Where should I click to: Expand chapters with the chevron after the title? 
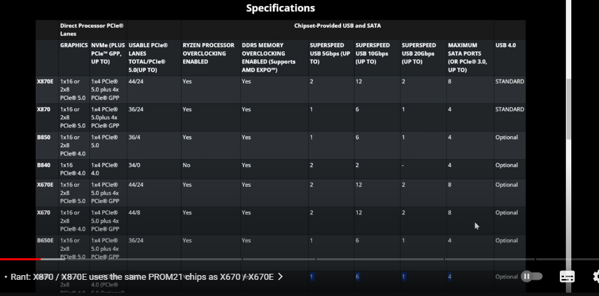280,276
